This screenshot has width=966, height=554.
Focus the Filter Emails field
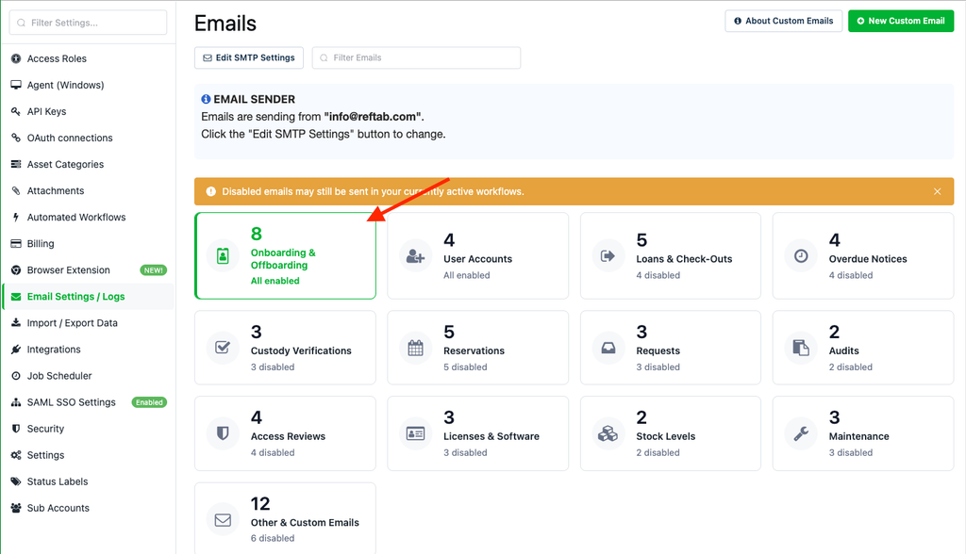click(x=416, y=57)
